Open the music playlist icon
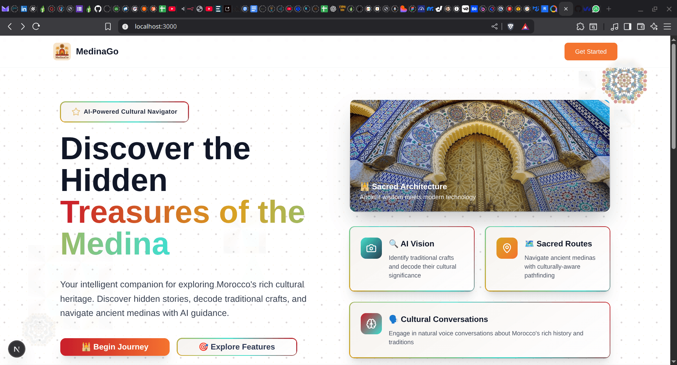 (x=614, y=26)
